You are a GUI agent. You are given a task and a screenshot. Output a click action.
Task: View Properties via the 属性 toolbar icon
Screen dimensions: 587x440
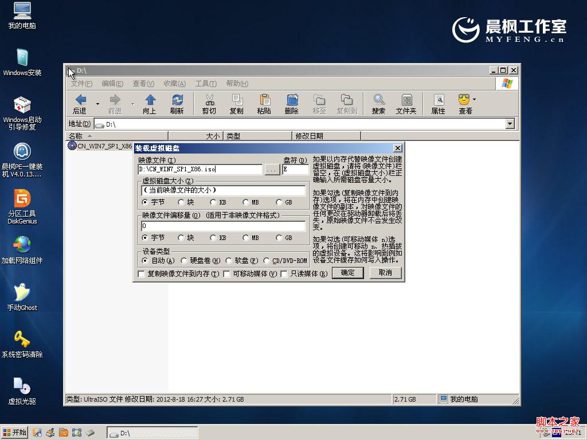pos(437,103)
